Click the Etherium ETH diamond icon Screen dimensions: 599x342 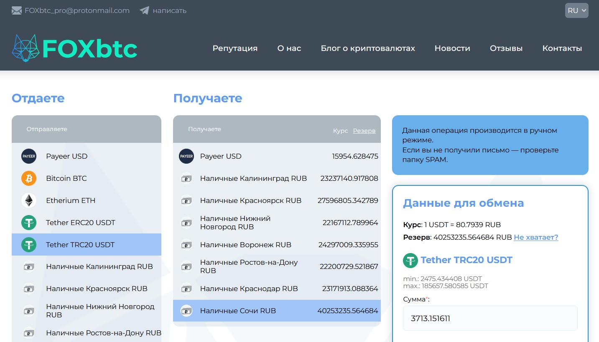pos(29,200)
